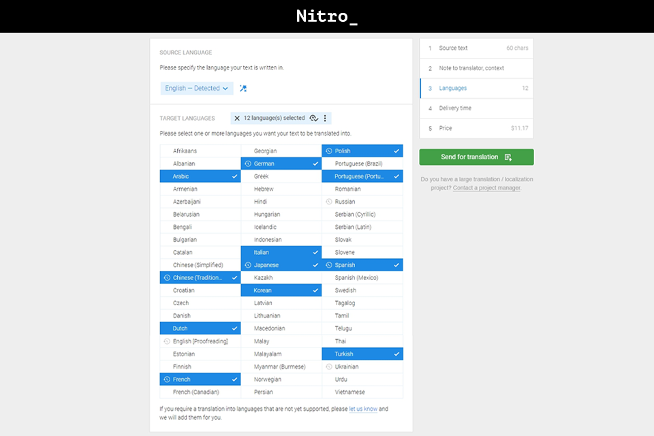Open the English — Detected language dropdown
Image resolution: width=654 pixels, height=436 pixels.
(196, 89)
